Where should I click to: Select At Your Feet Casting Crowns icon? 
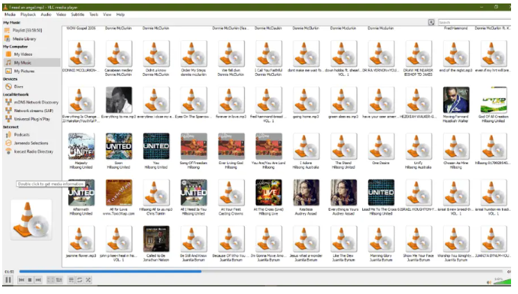[231, 193]
